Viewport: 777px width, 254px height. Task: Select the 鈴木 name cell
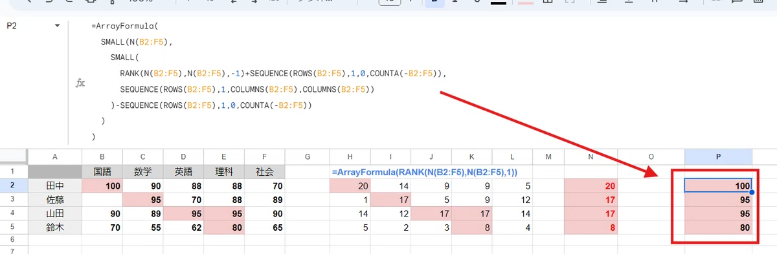click(55, 227)
